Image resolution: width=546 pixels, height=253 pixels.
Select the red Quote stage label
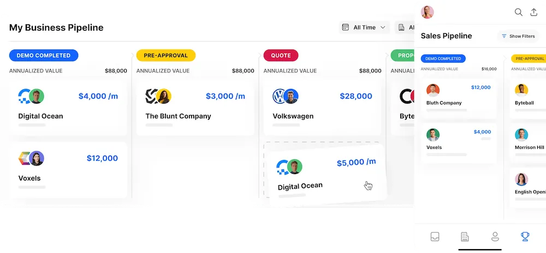click(281, 55)
